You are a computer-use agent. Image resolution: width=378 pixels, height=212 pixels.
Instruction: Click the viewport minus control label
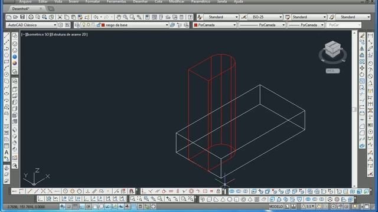(24, 34)
